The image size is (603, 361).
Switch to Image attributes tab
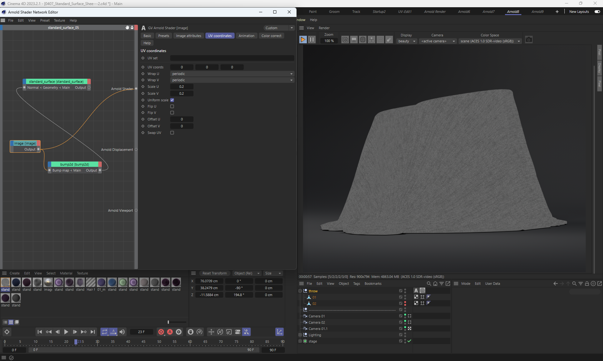click(x=188, y=36)
